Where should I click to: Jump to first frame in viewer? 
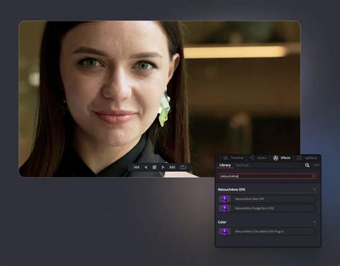coord(136,167)
